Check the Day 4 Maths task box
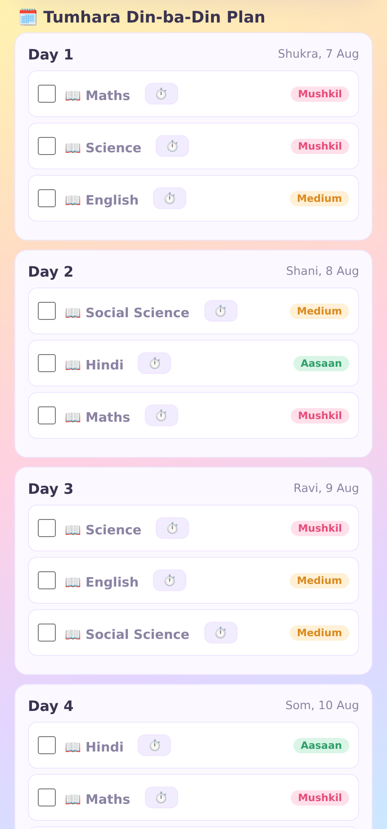This screenshot has width=387, height=829. point(47,797)
